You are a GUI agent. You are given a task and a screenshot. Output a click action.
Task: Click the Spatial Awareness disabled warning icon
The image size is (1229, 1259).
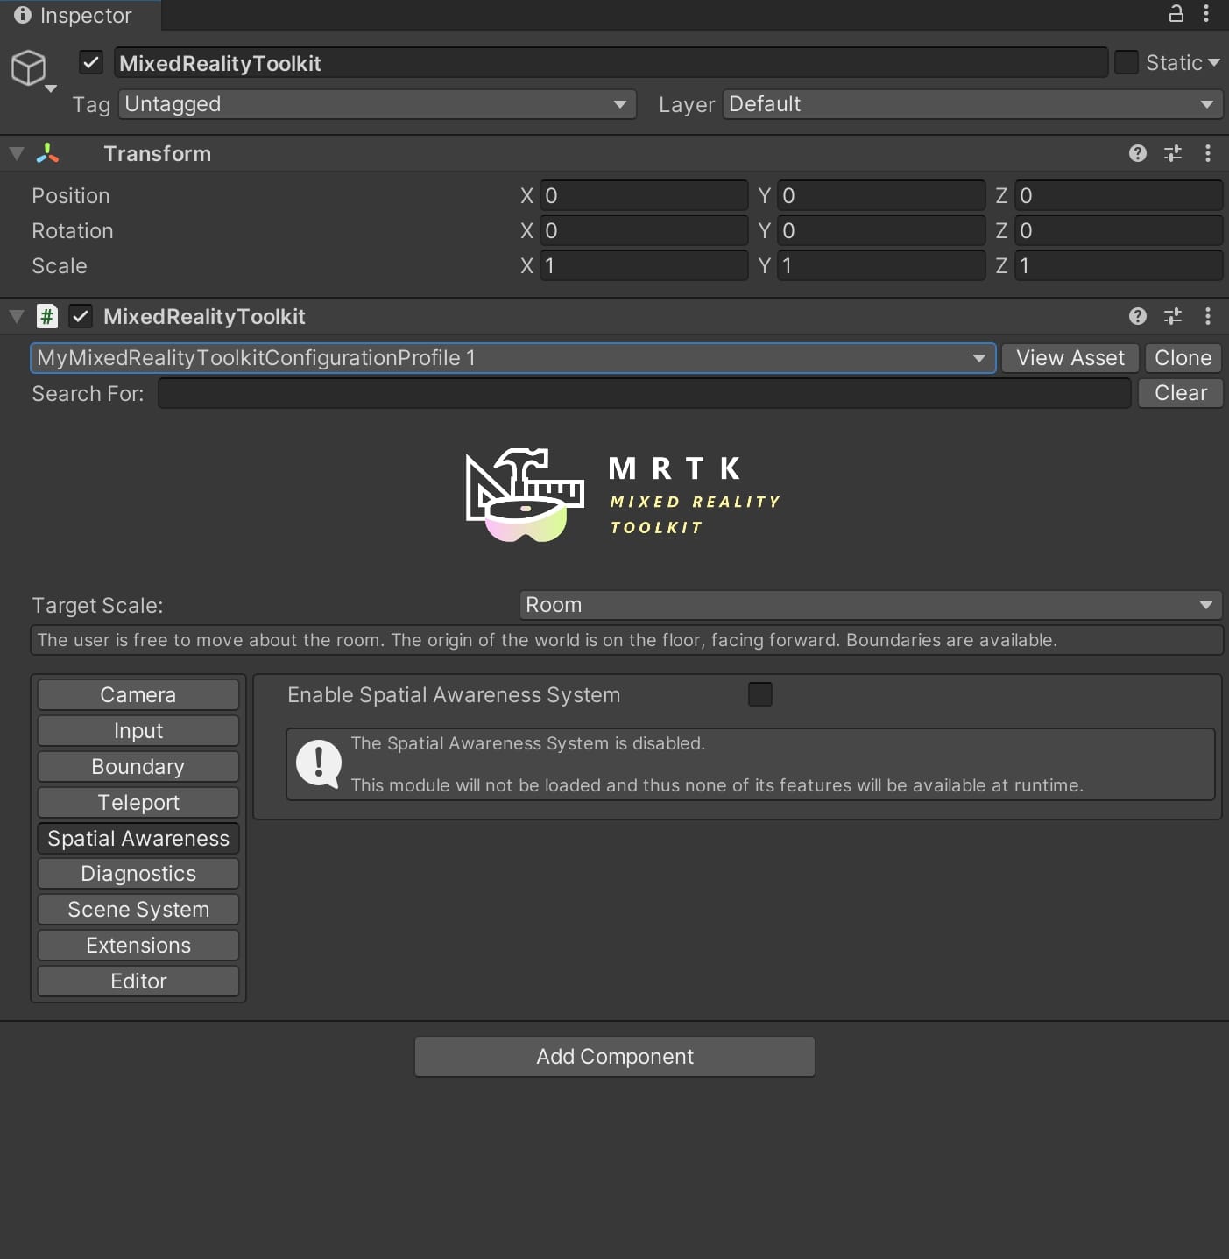coord(318,763)
